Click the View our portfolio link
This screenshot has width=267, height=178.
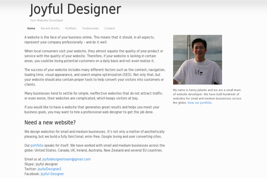[x=200, y=103]
